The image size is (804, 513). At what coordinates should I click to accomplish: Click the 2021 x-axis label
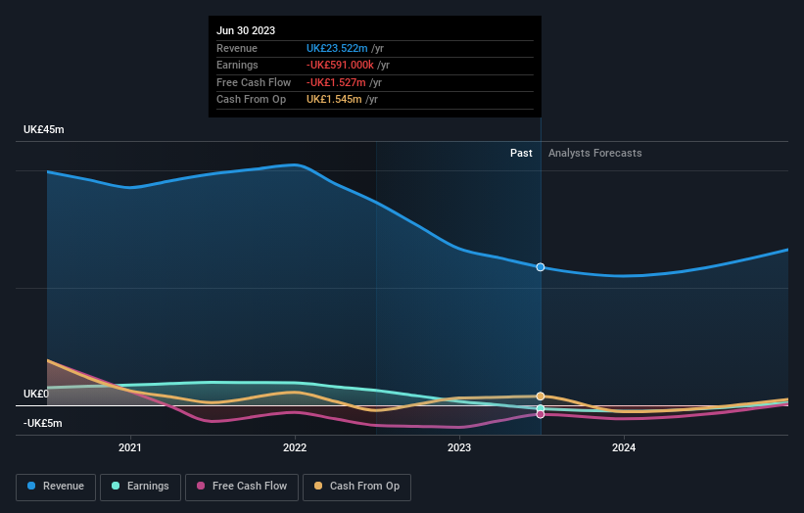click(x=130, y=447)
